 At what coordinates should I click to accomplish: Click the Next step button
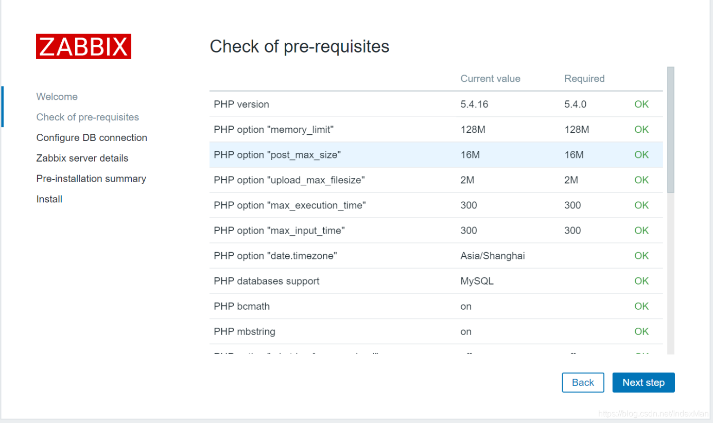click(644, 382)
